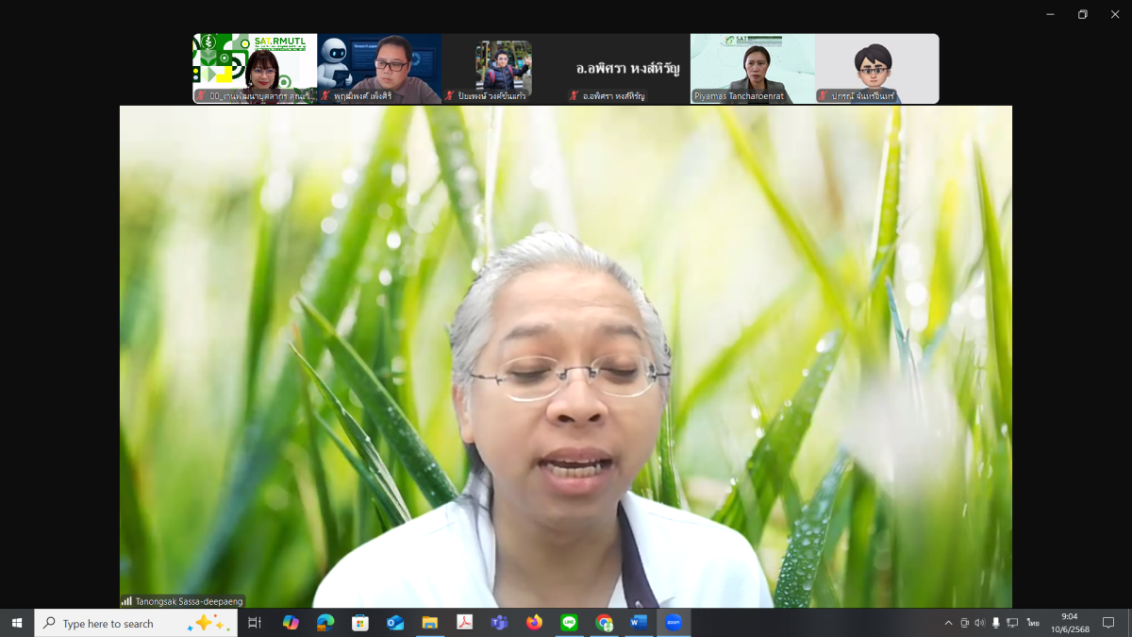Viewport: 1132px width, 637px height.
Task: Open the clock showing 9:04
Action: pos(1069,623)
